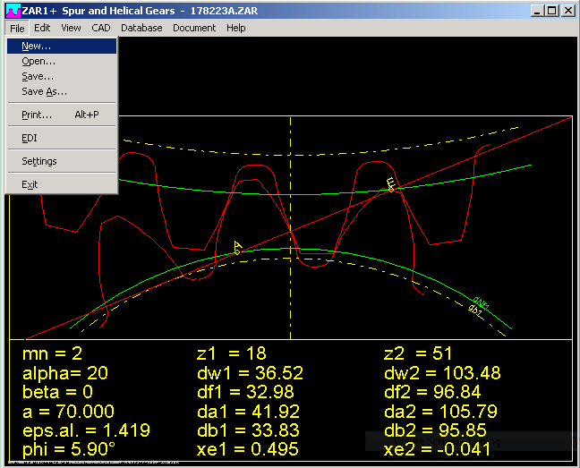Click the yellow db1 circle label

pyautogui.click(x=475, y=311)
